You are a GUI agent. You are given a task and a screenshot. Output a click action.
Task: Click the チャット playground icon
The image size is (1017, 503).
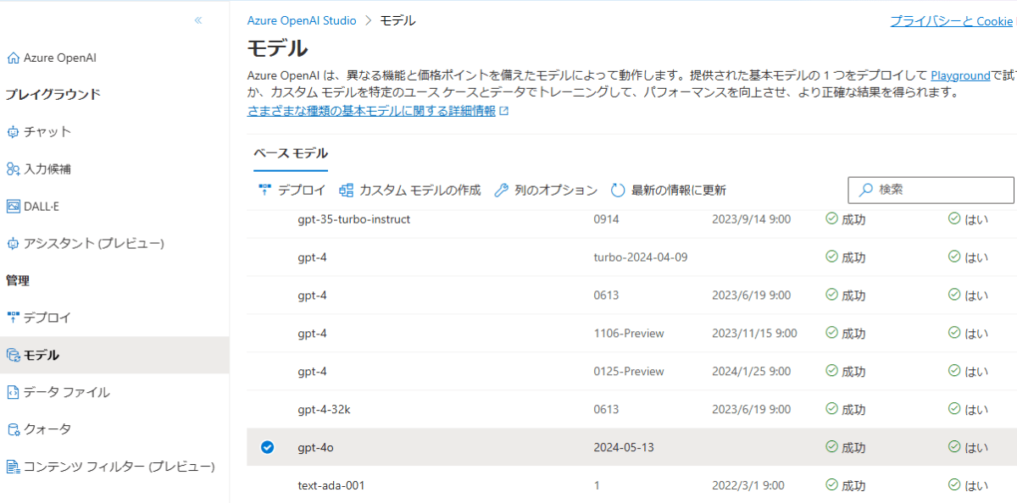[x=13, y=132]
